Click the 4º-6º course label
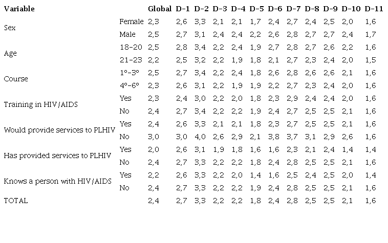388x243 pixels. pos(128,85)
